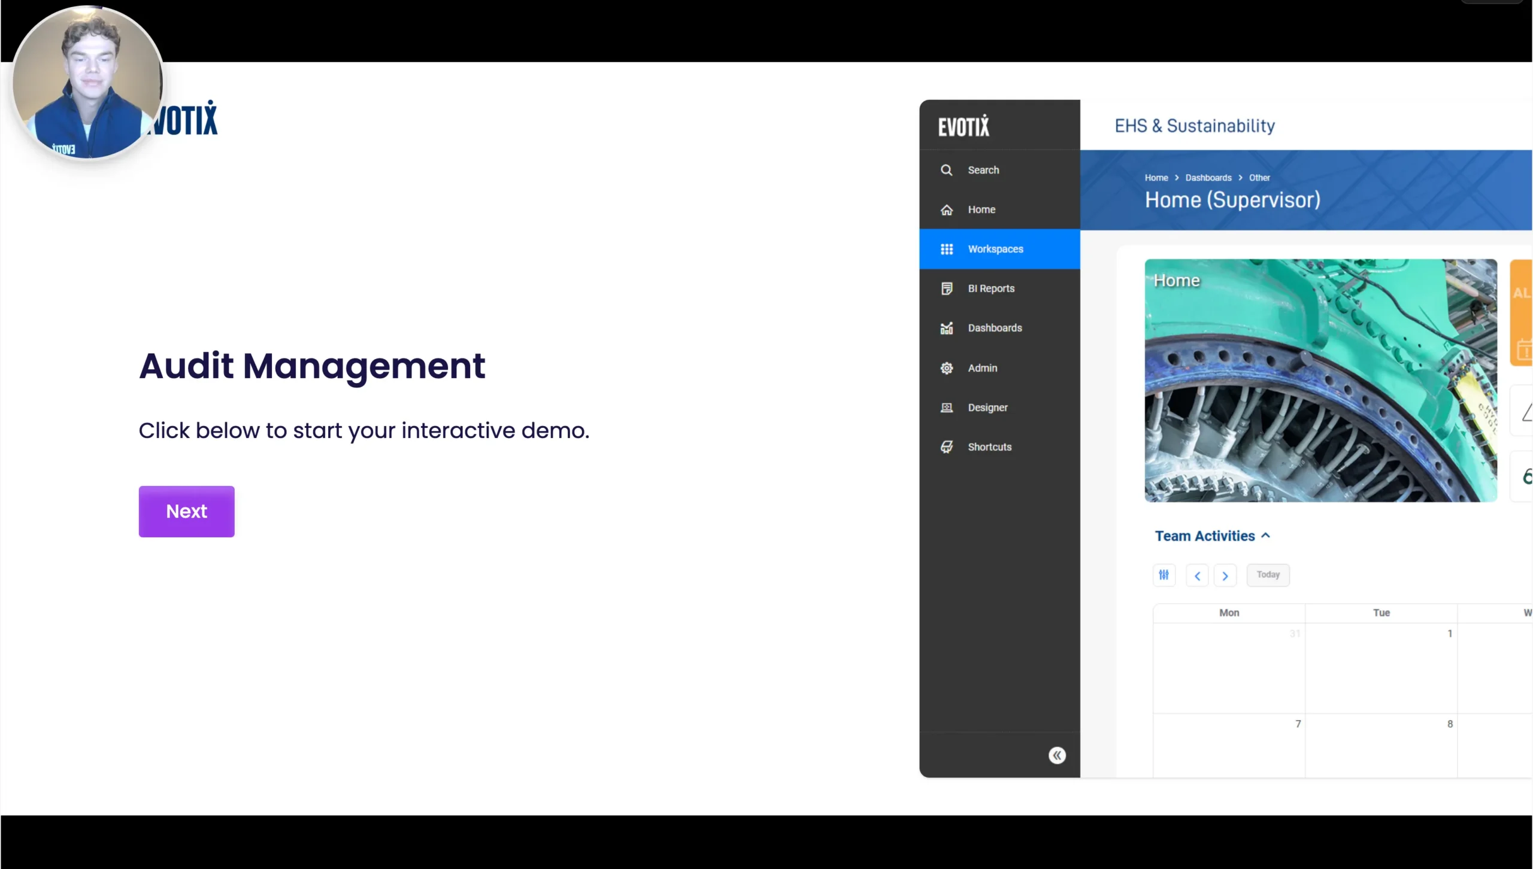Open the Shortcuts menu label
The width and height of the screenshot is (1533, 869).
[x=989, y=447]
